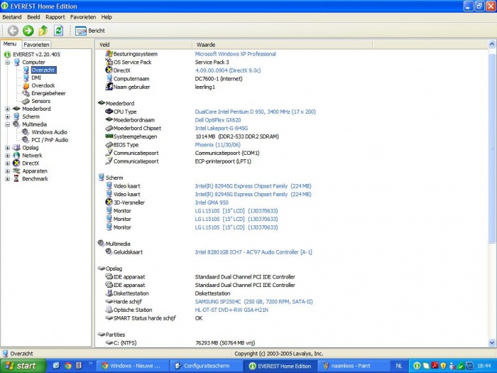
Task: Click the Apparaten devices icon
Action: pyautogui.click(x=16, y=171)
